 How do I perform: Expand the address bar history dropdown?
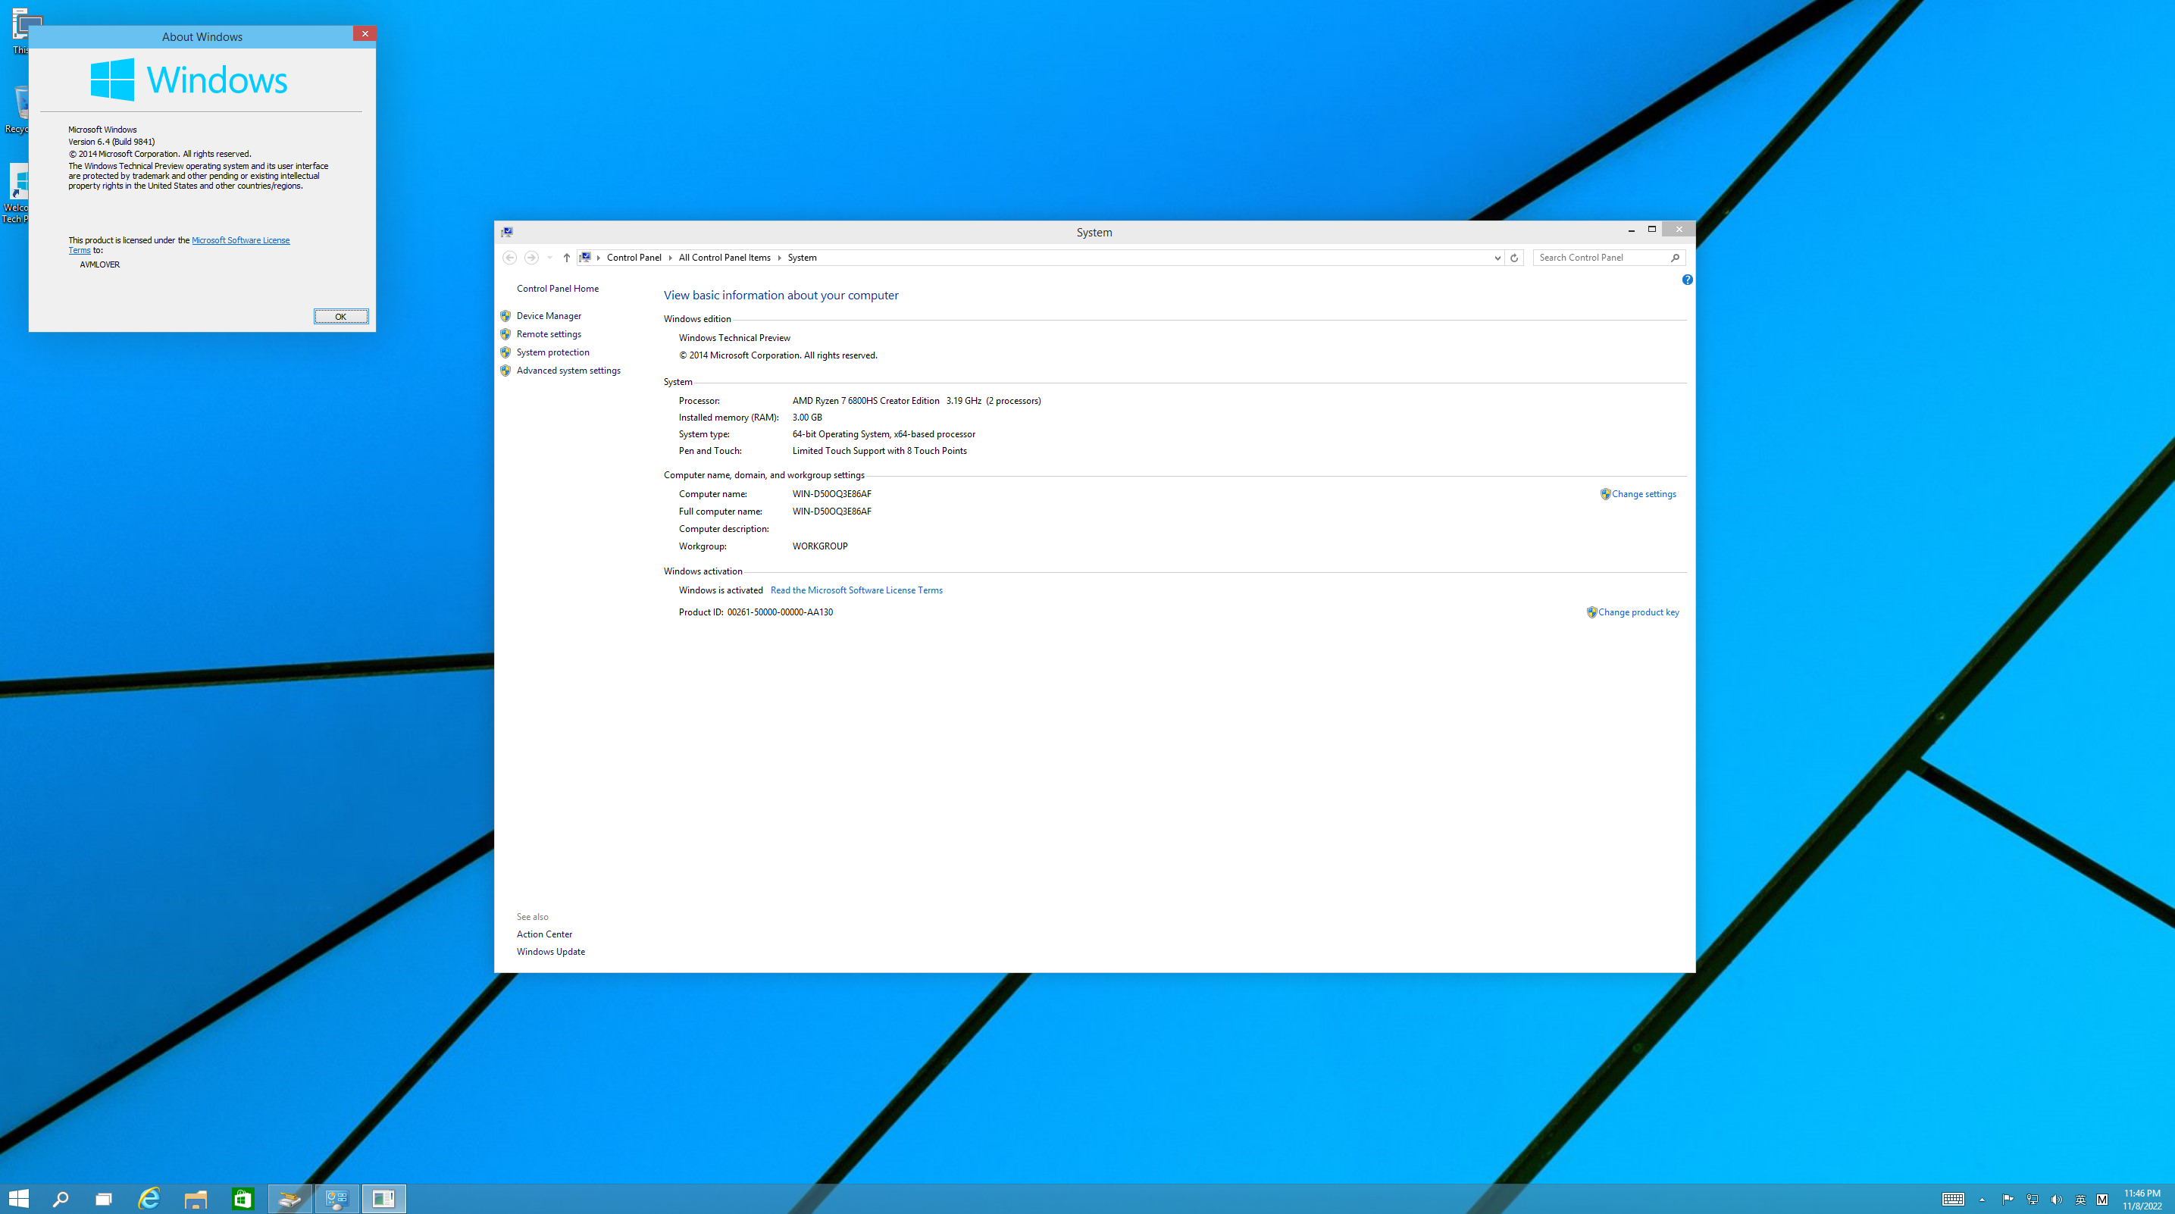1497,258
